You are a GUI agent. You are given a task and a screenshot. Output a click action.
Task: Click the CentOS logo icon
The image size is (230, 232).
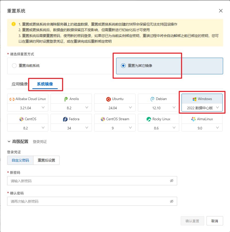coord(21,119)
